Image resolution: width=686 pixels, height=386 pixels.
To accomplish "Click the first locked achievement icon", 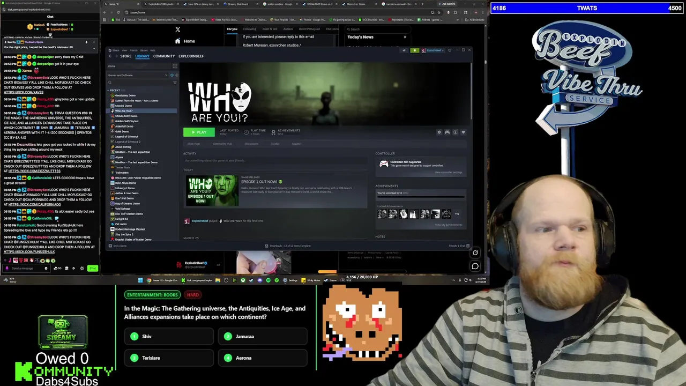I will pyautogui.click(x=382, y=214).
